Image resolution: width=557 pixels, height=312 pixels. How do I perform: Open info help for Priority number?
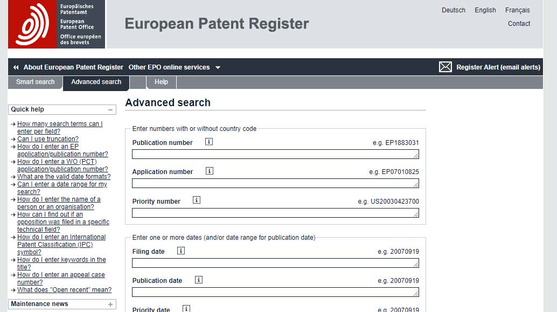(196, 199)
